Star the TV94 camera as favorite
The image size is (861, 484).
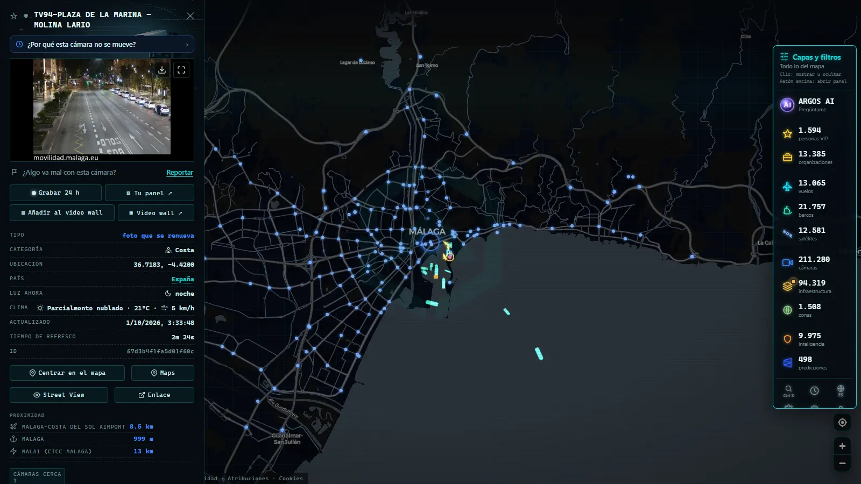pos(14,16)
